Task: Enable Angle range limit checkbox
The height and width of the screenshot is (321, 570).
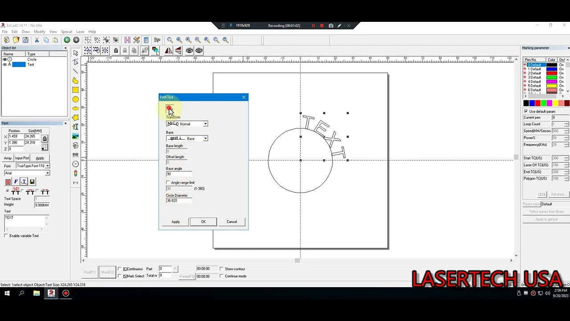Action: coord(168,183)
